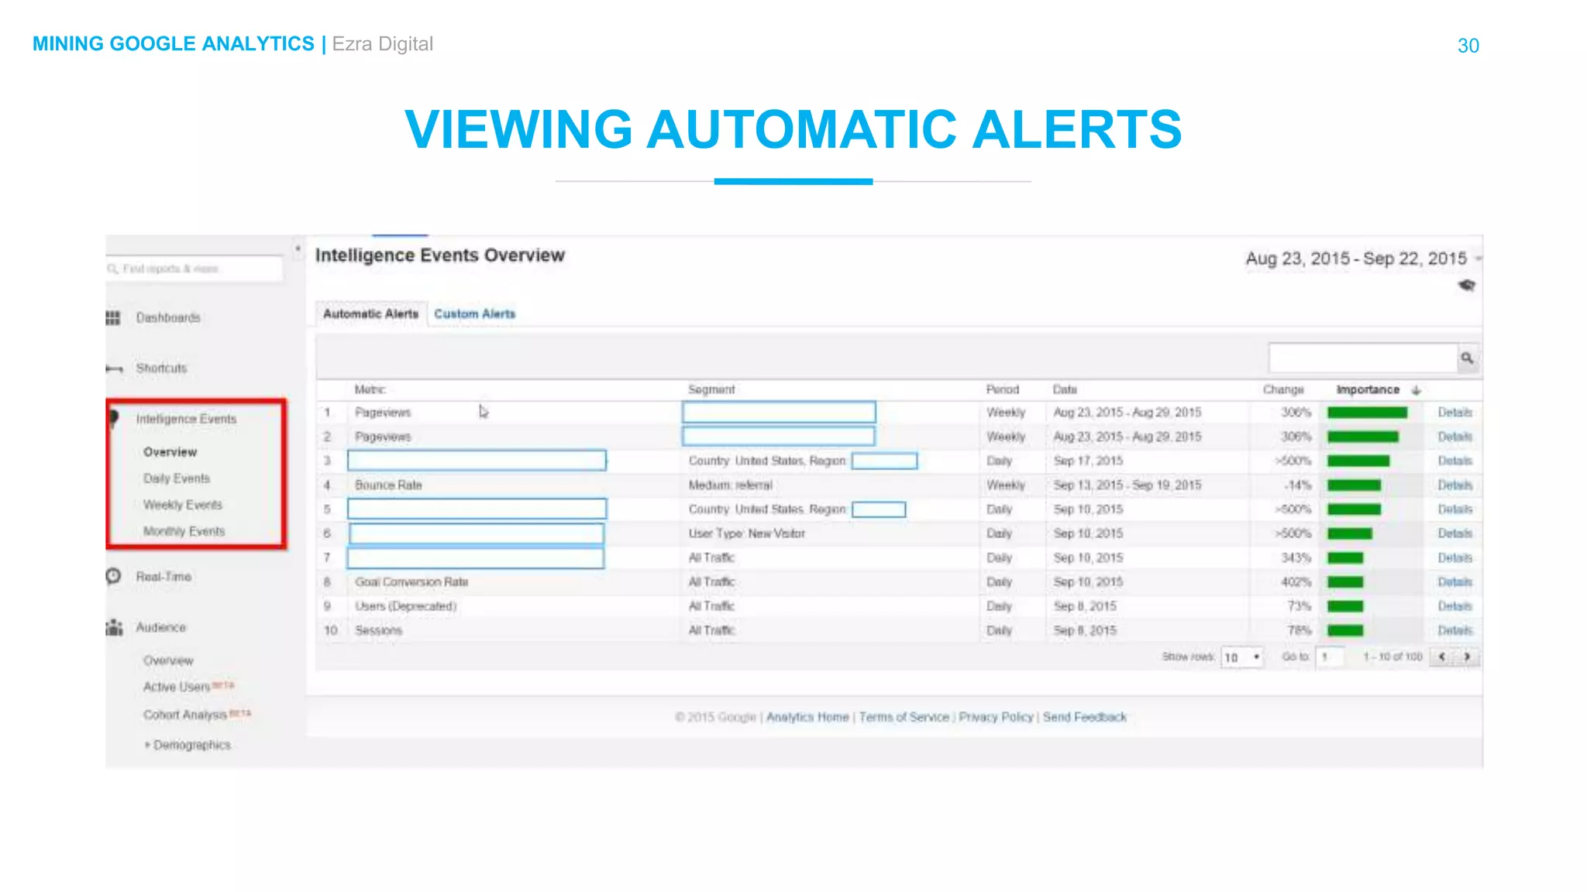Screen dimensions: 1587x892
Task: Click importance bar for Sessions row
Action: [x=1345, y=630]
